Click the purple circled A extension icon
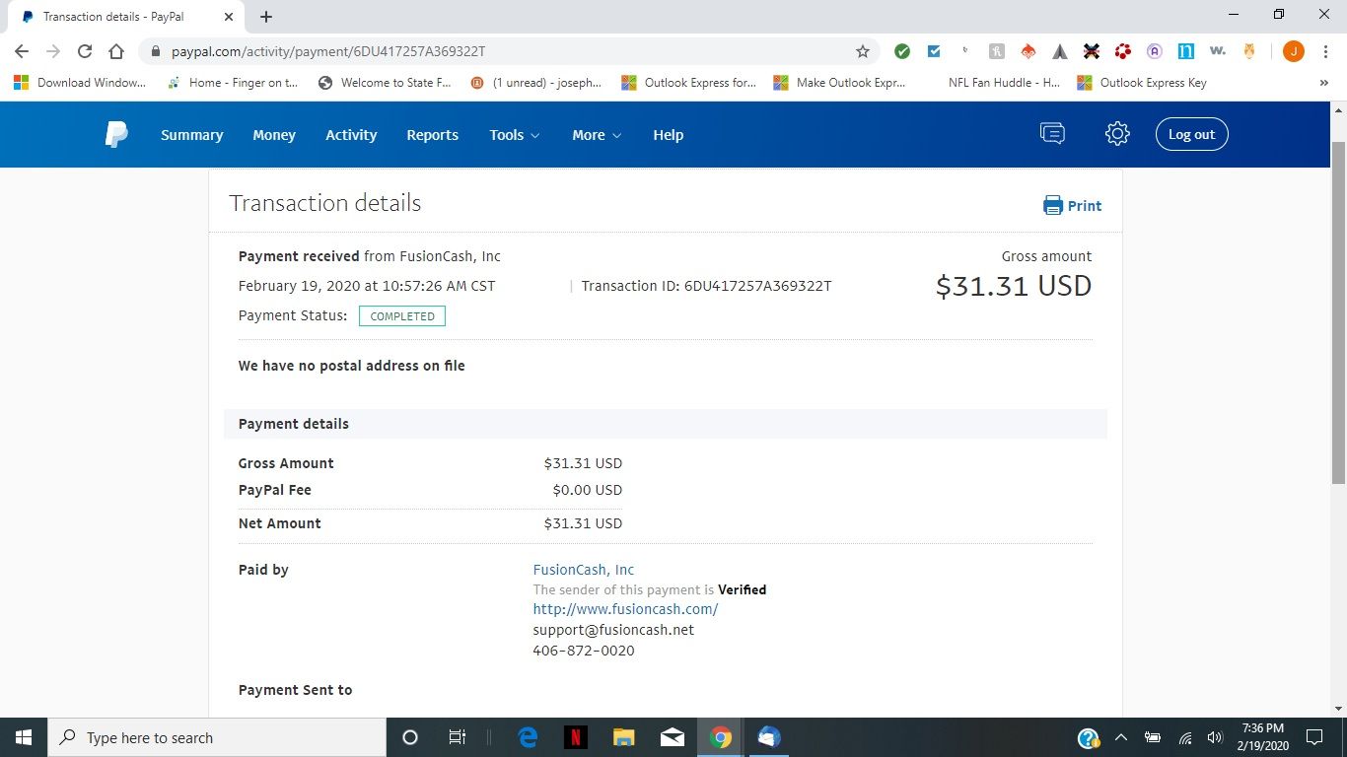The image size is (1347, 757). [1155, 51]
